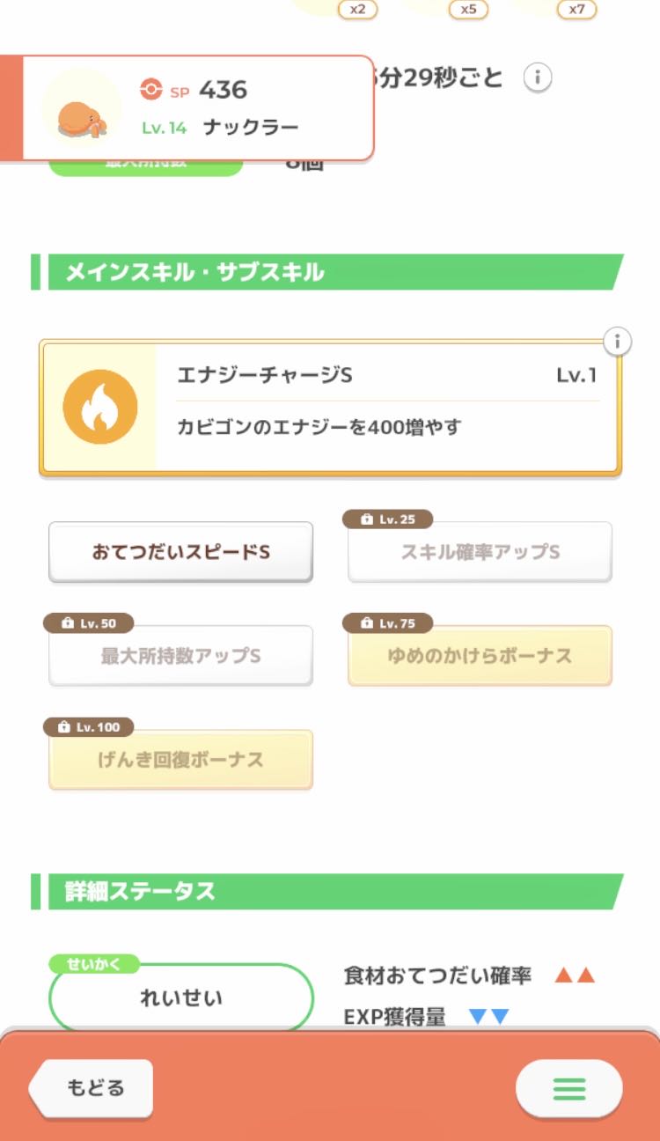The height and width of the screenshot is (1141, 660).
Task: Select locked ゆめのかけらボーナス sub skill
Action: [x=480, y=656]
